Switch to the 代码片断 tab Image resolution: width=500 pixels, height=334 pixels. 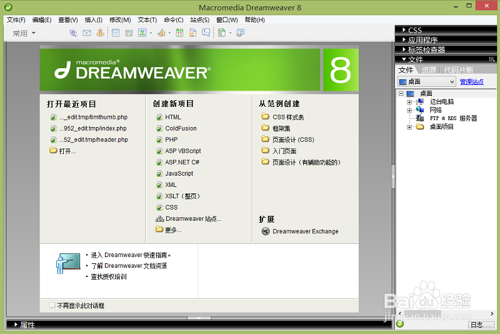[x=459, y=70]
